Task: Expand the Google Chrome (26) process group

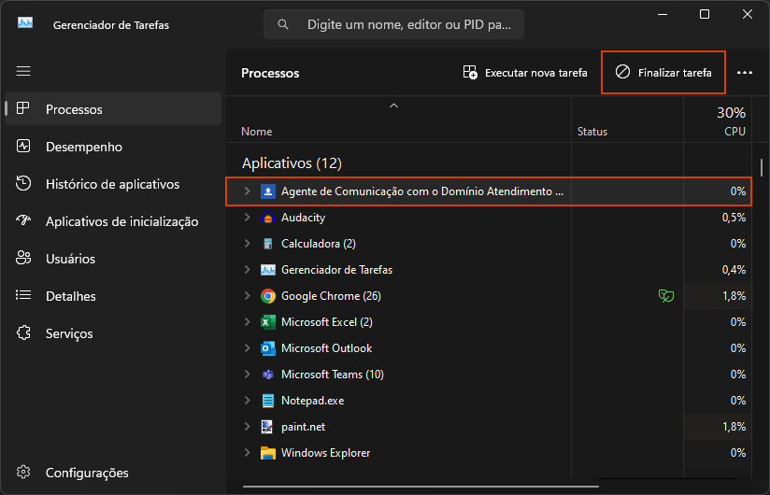Action: click(x=247, y=296)
